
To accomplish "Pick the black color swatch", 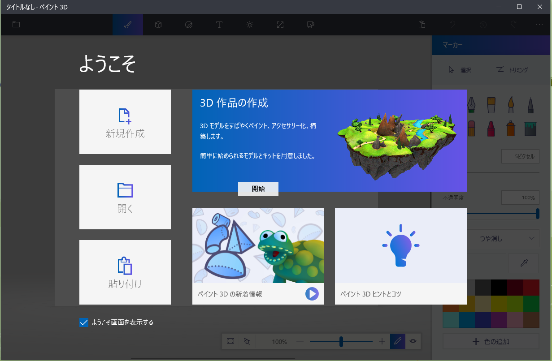I will 499,287.
